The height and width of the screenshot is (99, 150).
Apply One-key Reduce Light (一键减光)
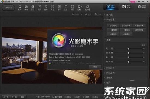[x=126, y=34]
